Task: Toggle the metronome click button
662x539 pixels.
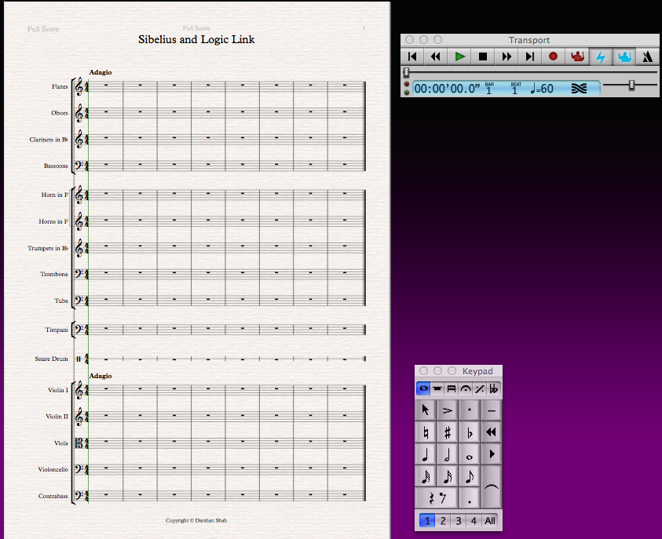Action: (x=648, y=56)
